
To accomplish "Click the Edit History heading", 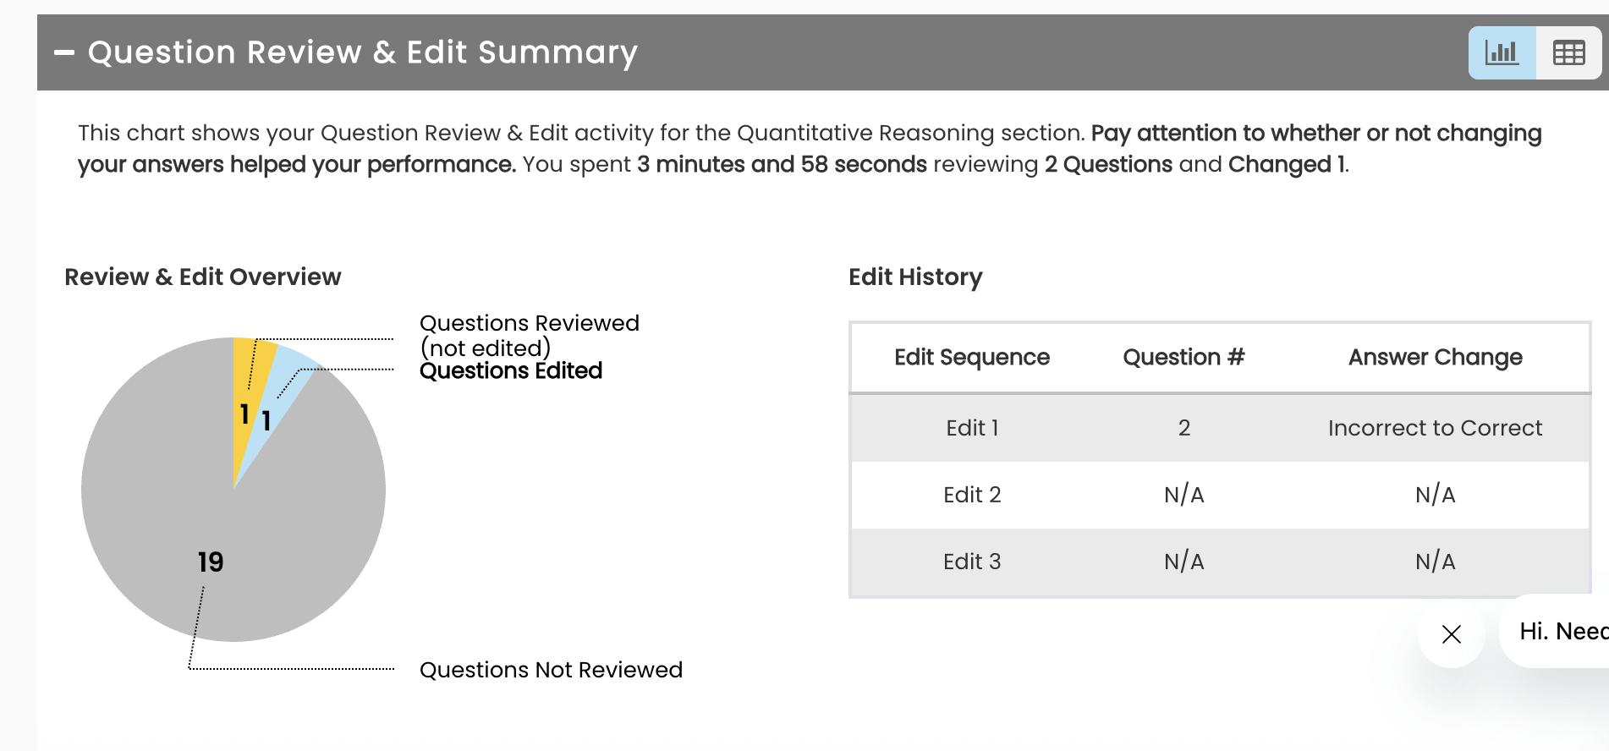I will click(915, 277).
